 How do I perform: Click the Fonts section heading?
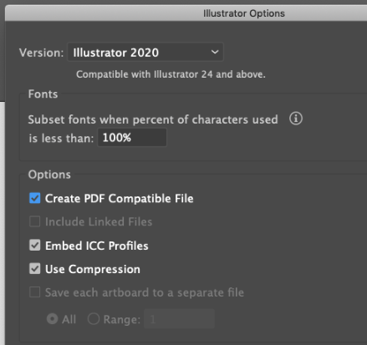(x=43, y=94)
